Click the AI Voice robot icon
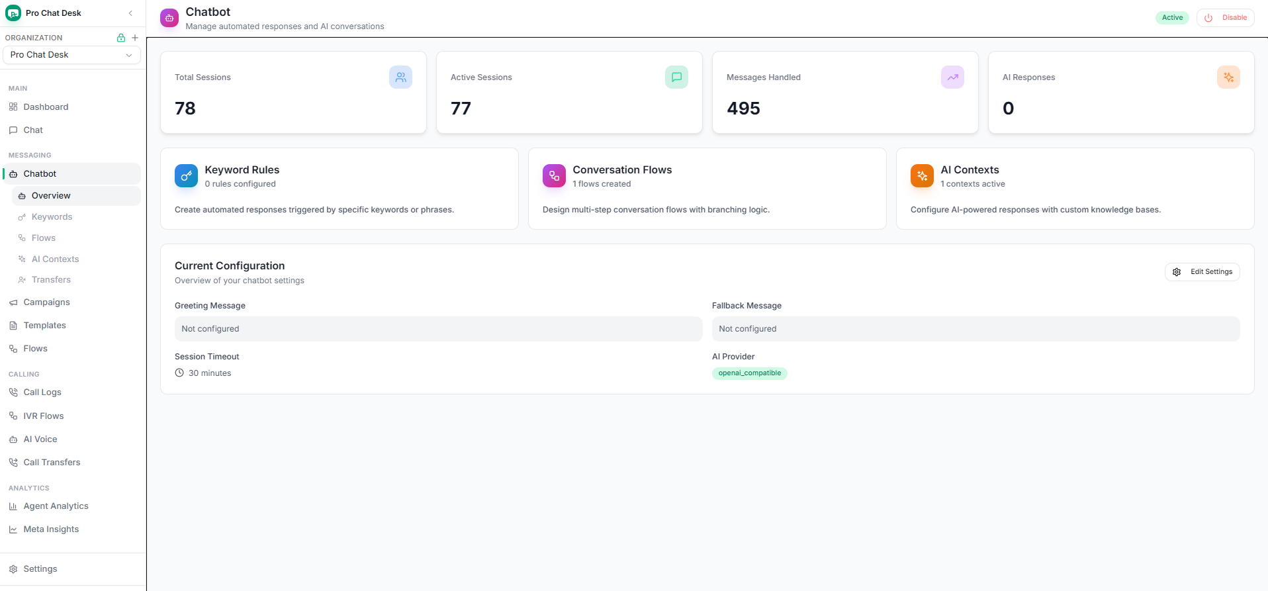The height and width of the screenshot is (591, 1268). (13, 439)
